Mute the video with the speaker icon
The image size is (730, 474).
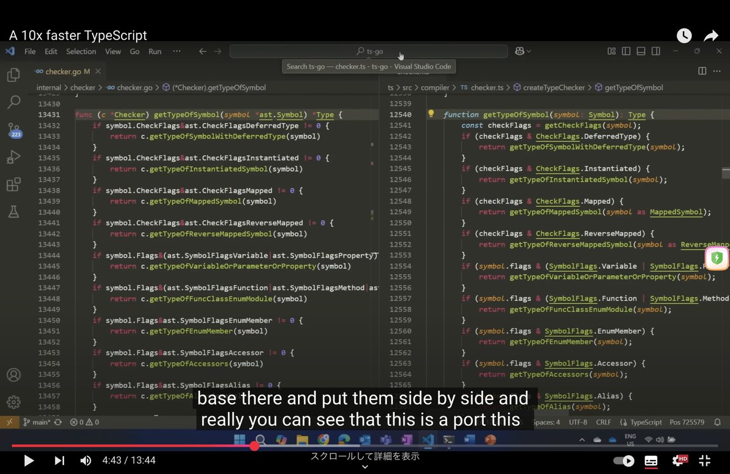click(86, 461)
